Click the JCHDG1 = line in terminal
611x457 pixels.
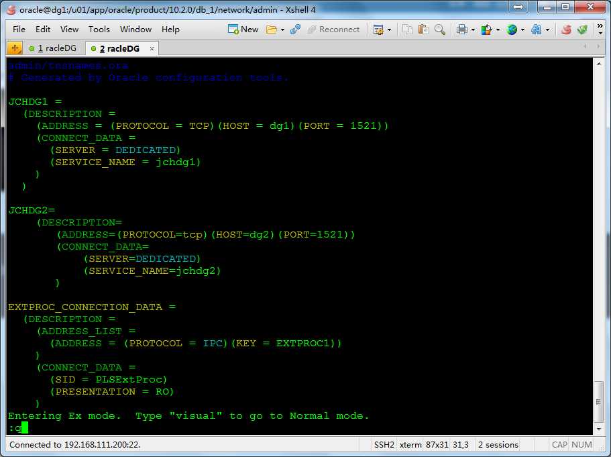35,102
